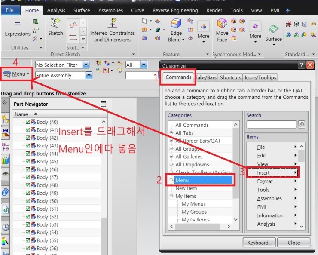
Task: Open the Icons/Tooltips tab
Action: tap(260, 77)
